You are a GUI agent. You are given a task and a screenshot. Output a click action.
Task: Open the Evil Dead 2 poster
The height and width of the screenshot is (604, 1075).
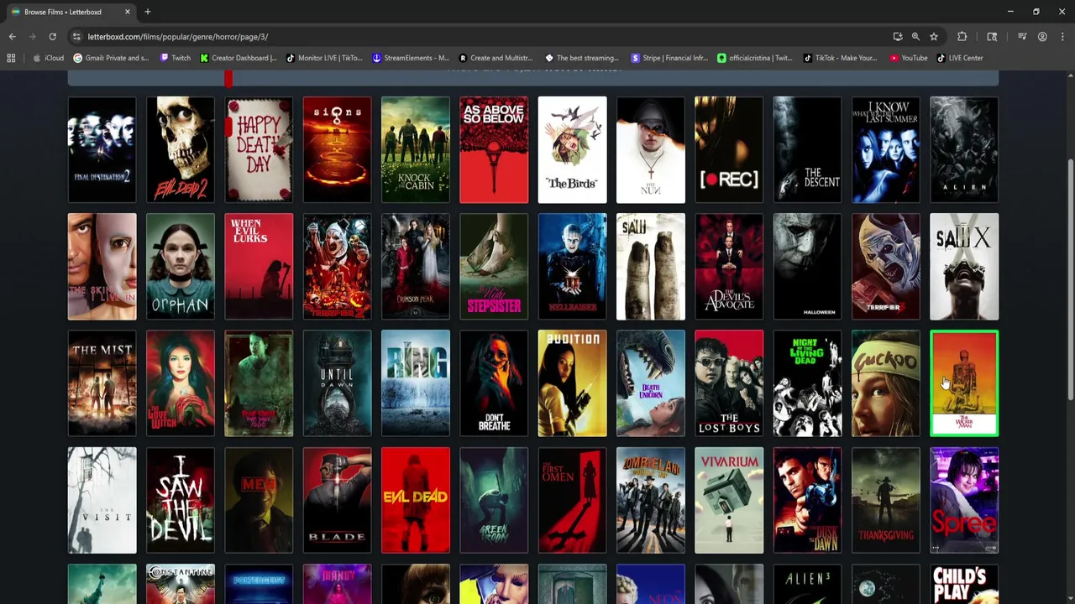181,149
